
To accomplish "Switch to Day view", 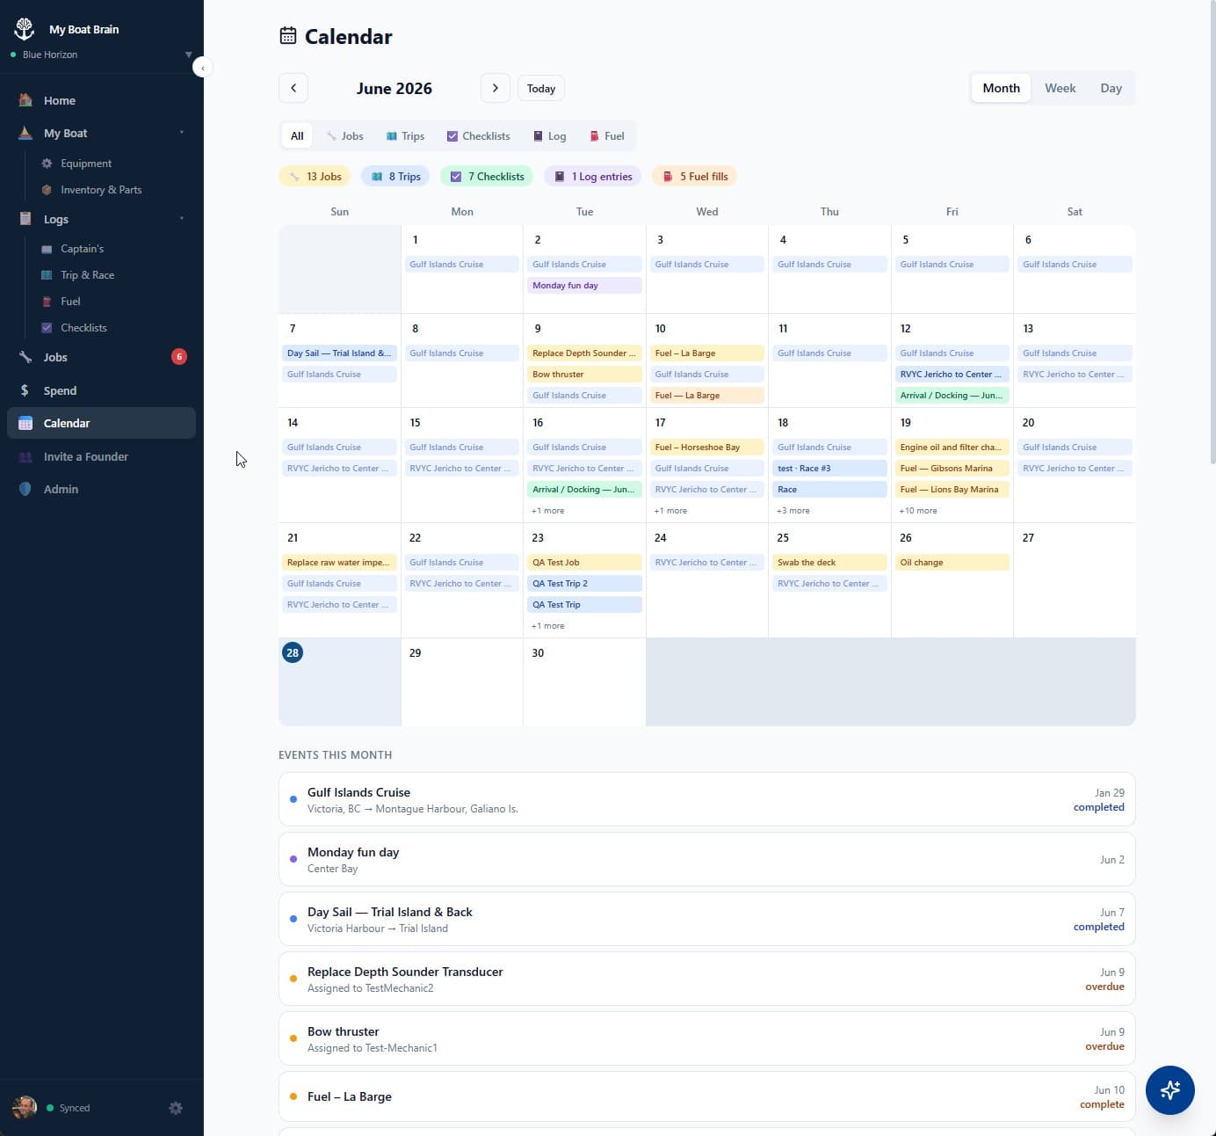I will (x=1111, y=88).
